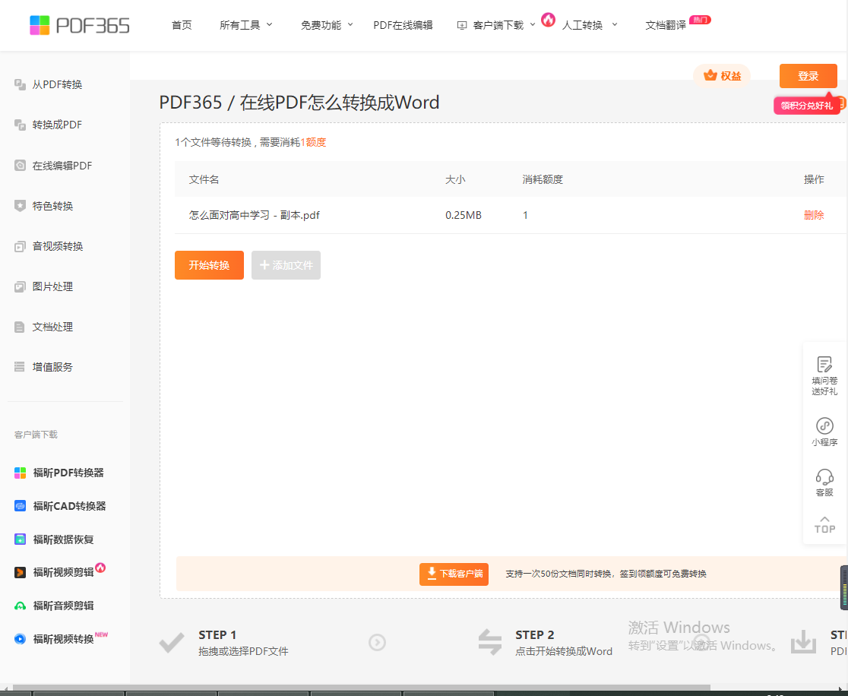Click the 在线编辑PDF sidebar icon
848x696 pixels.
tap(20, 166)
